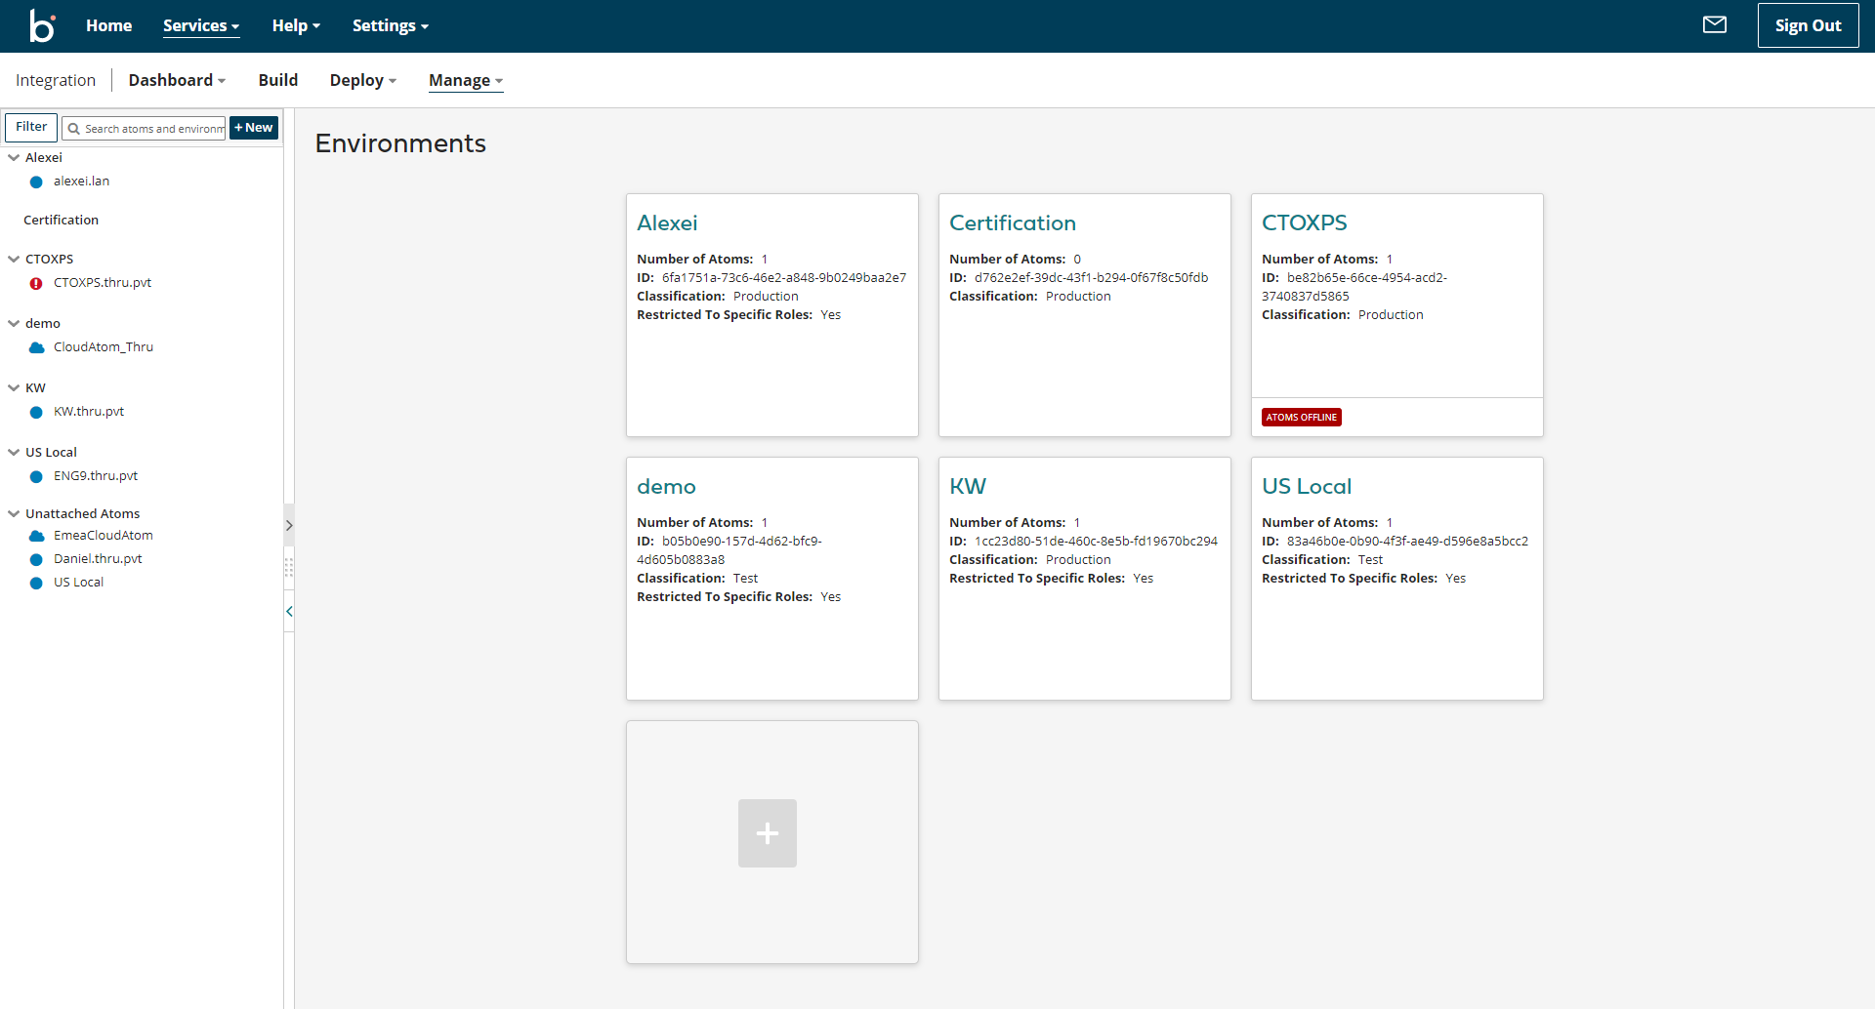Click the blue status dot beside alexei.lan
Viewport: 1875px width, 1009px height.
click(x=36, y=182)
